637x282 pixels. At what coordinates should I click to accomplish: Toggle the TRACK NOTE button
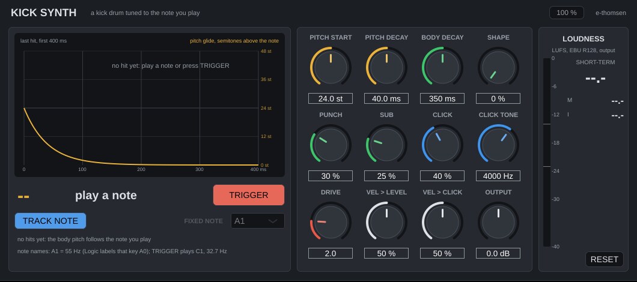(x=50, y=221)
